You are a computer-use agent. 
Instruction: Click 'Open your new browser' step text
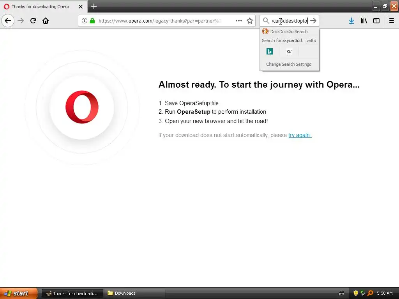[x=216, y=121]
